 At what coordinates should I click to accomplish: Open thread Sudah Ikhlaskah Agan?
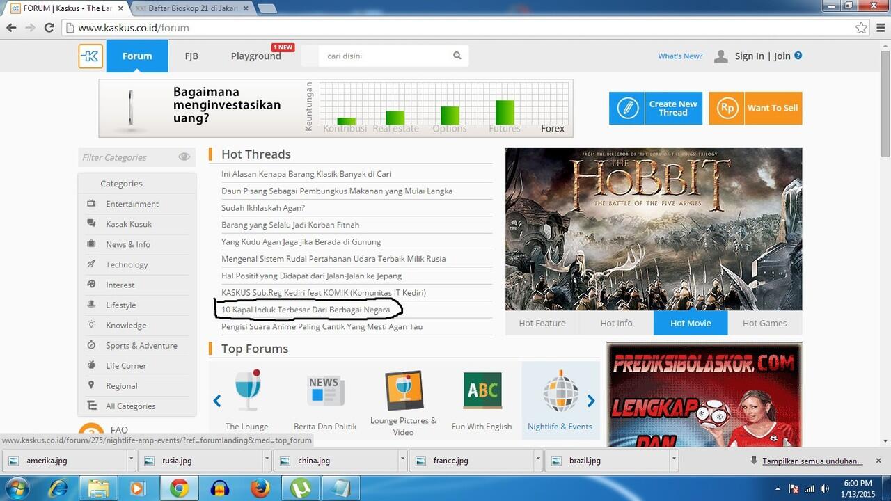263,207
